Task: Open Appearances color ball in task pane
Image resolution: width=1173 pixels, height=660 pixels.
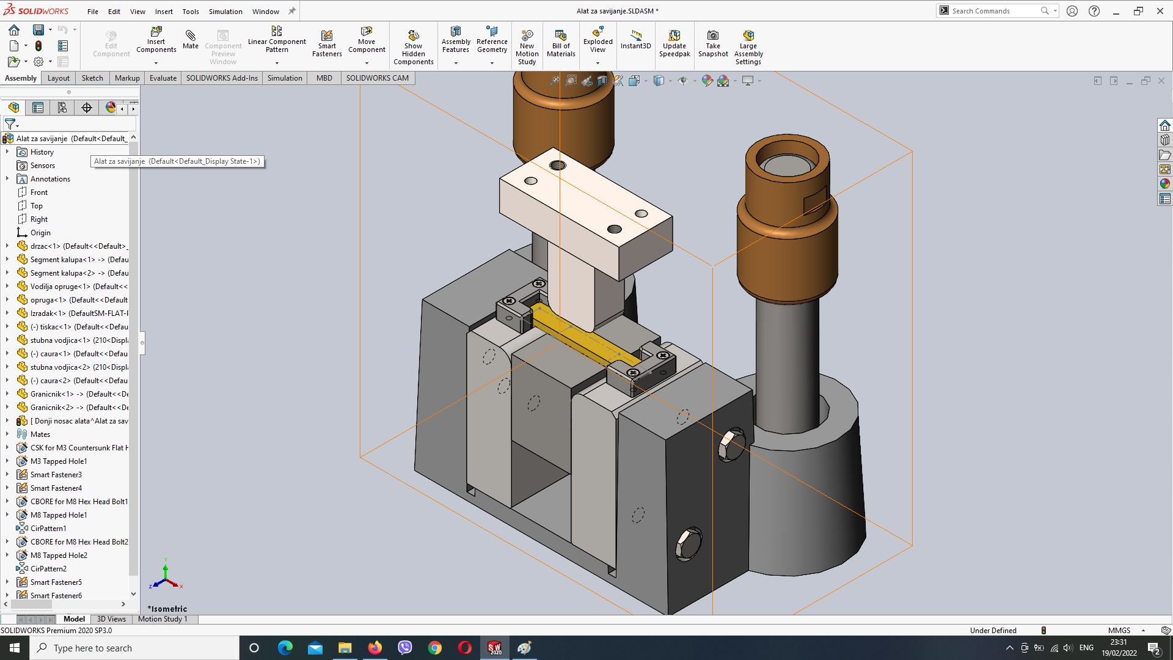Action: point(1165,184)
